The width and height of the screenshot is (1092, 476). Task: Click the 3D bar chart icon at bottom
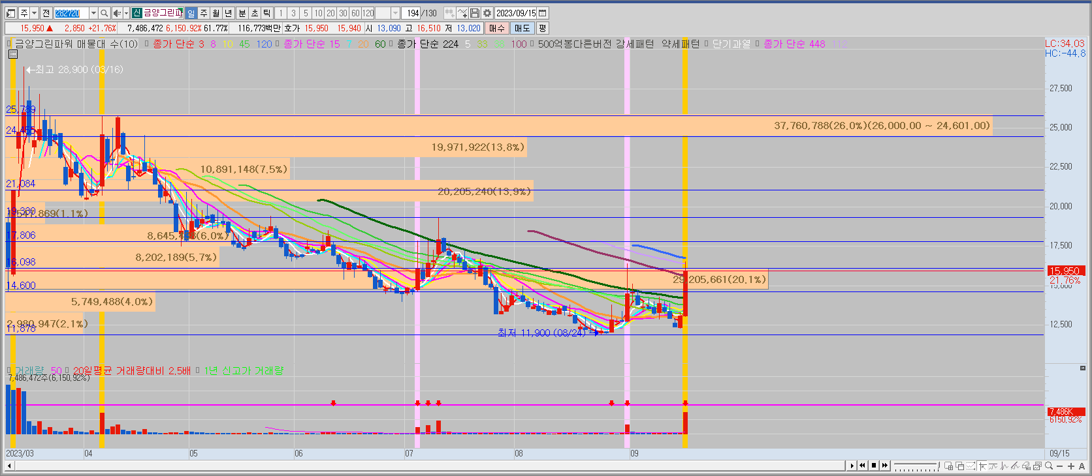1026,466
